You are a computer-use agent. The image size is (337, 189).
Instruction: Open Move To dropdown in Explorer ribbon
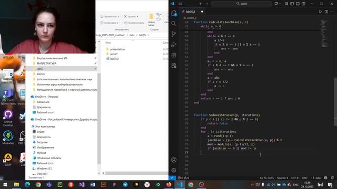tap(110, 16)
